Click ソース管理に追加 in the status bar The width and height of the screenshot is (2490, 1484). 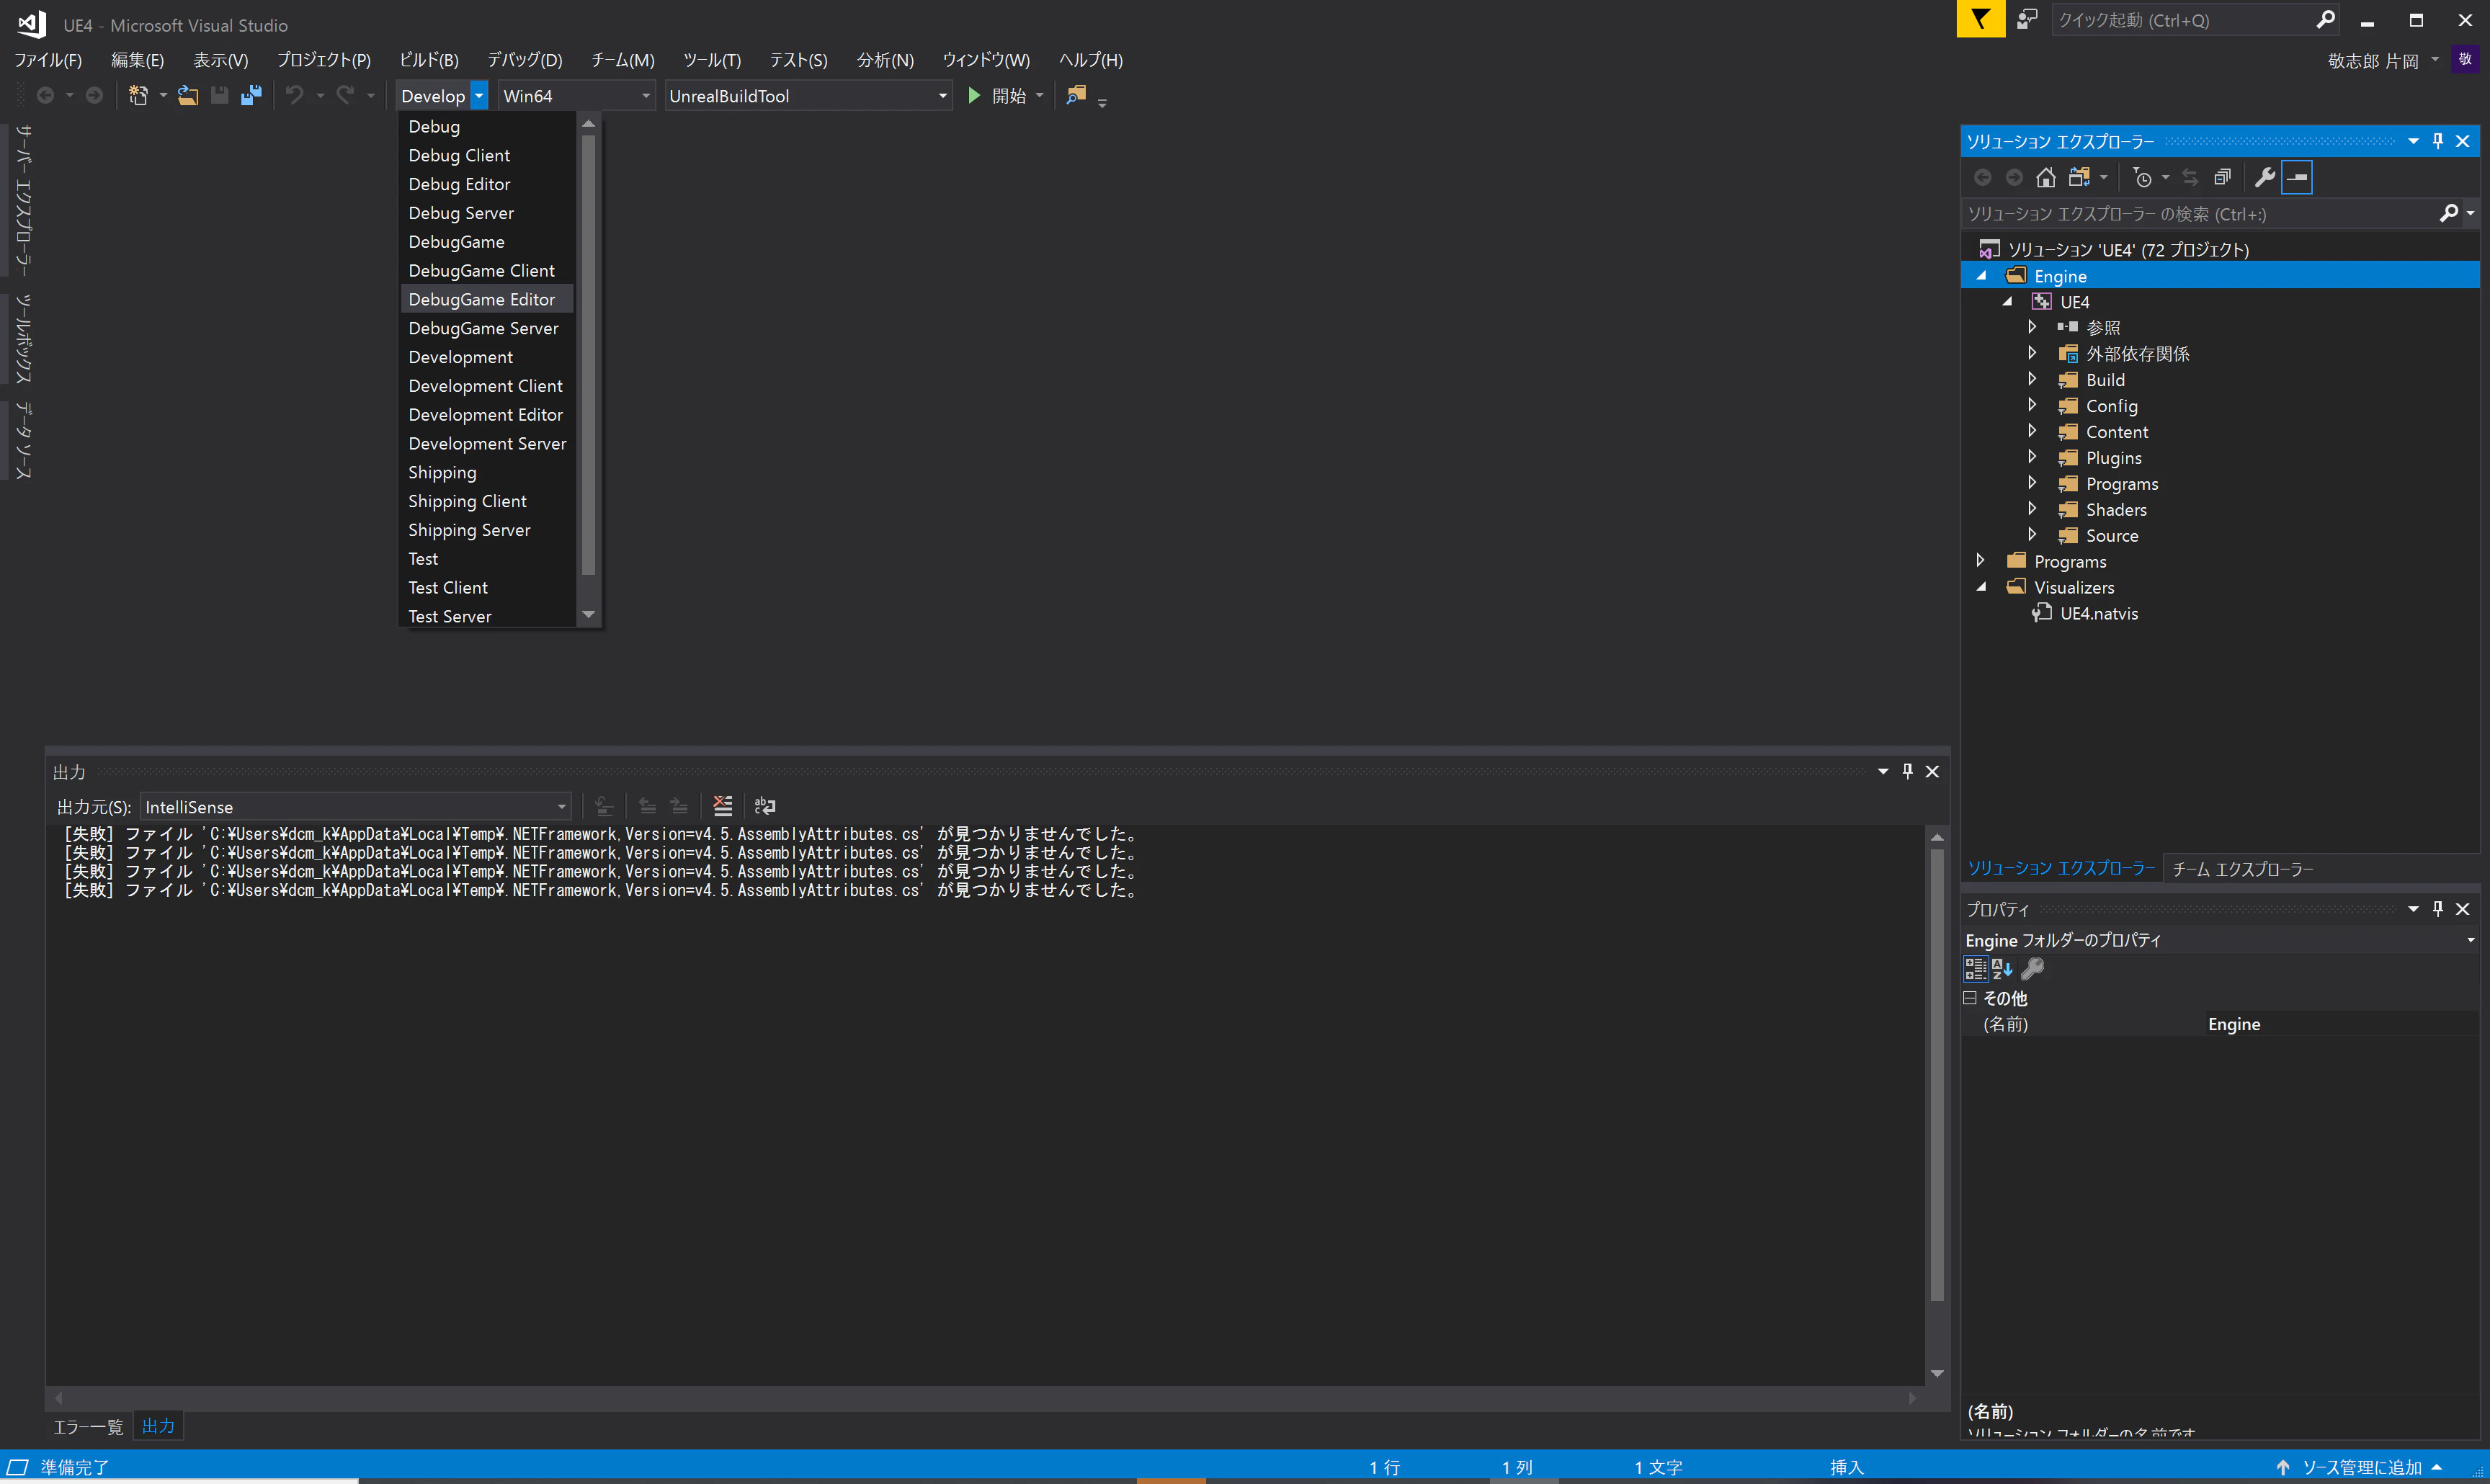click(x=2361, y=1467)
